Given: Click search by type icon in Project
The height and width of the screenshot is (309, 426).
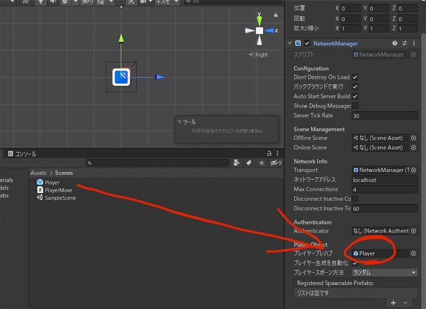Looking at the screenshot, I should click(x=237, y=163).
